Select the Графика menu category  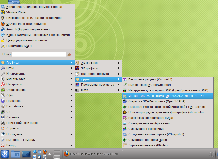click(37, 63)
